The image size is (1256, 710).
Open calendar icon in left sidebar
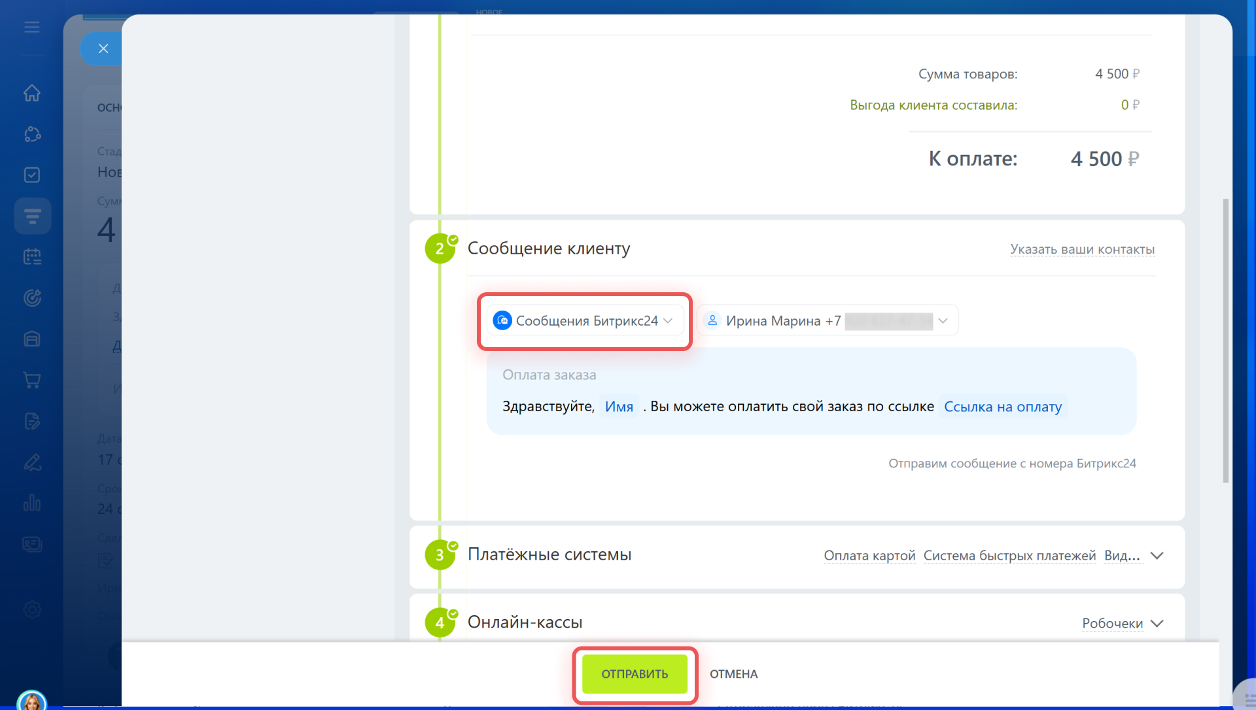coord(31,257)
